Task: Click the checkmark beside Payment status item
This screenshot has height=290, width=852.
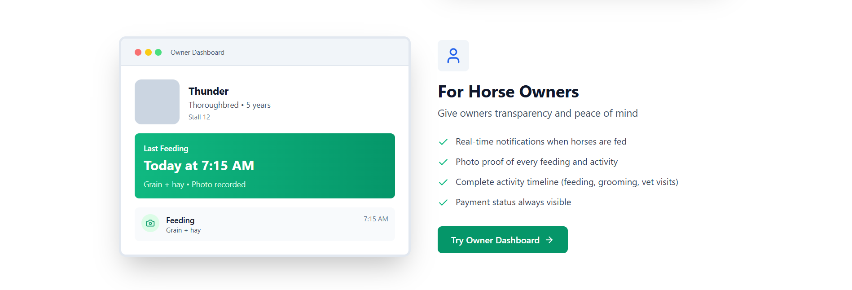Action: click(443, 202)
